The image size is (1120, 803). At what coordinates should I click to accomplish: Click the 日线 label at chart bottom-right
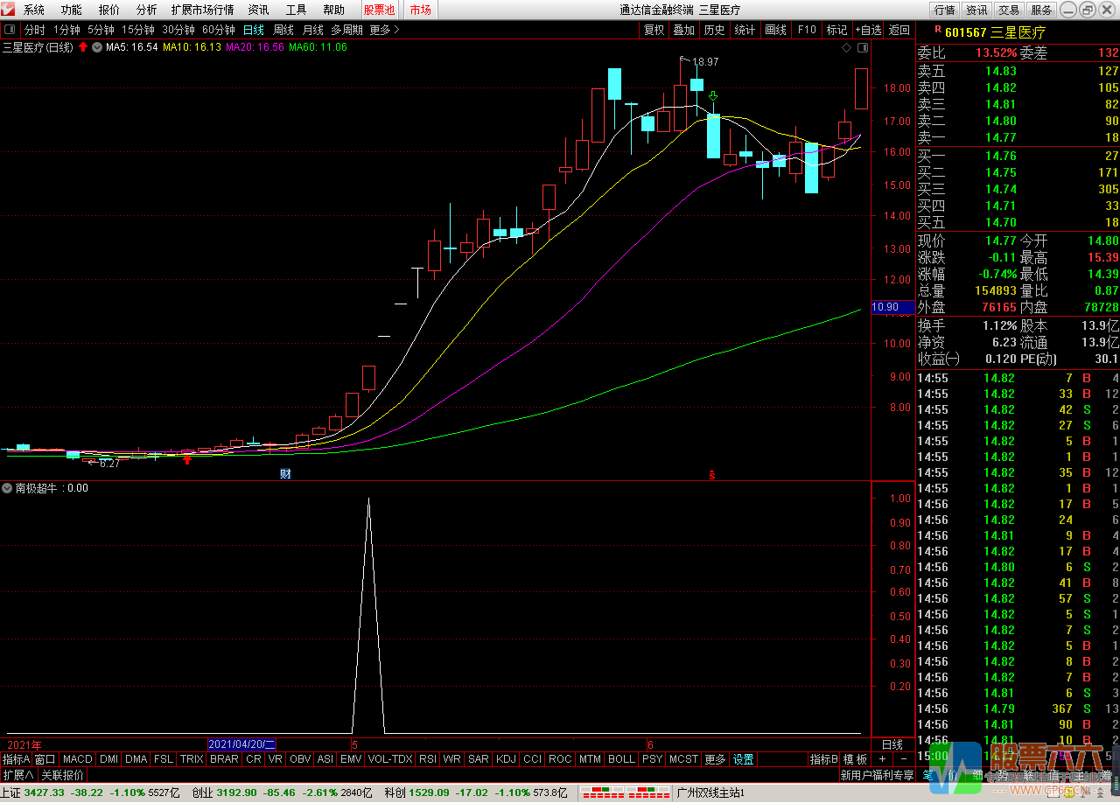click(892, 744)
